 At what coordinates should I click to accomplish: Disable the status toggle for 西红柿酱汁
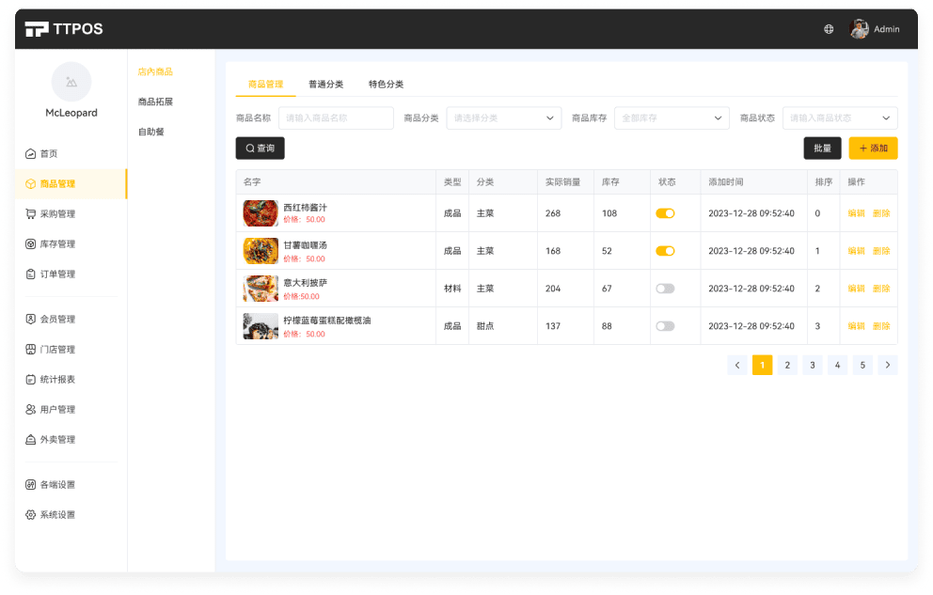665,213
